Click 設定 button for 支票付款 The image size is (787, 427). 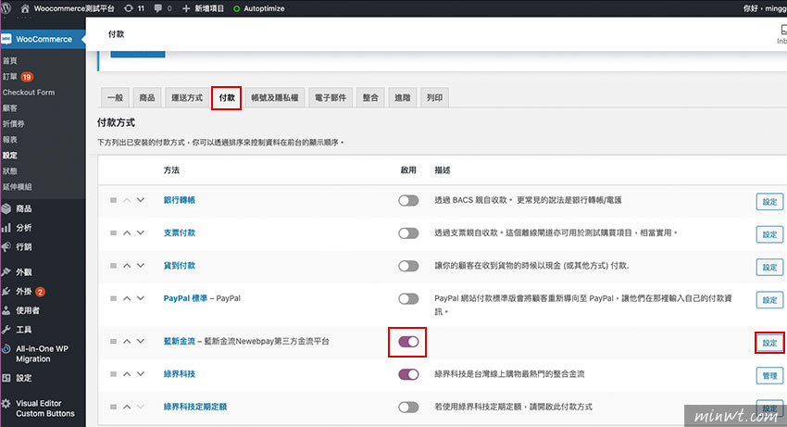point(769,234)
